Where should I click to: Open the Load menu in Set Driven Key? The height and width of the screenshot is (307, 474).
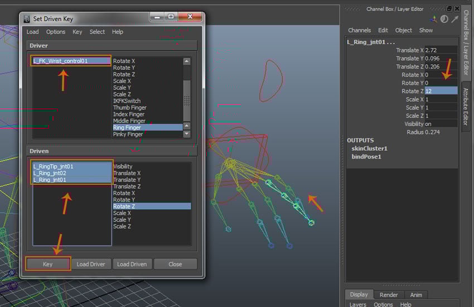coord(32,32)
